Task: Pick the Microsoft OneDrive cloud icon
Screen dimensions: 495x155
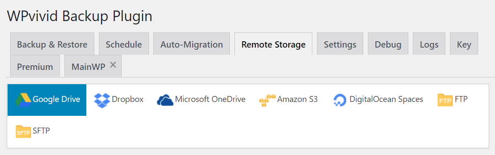Action: (165, 100)
